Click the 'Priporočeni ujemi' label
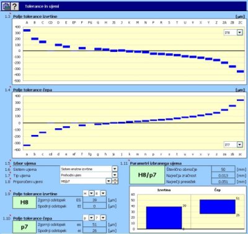Image resolution: width=248 pixels, height=234 pixels. click(x=28, y=181)
